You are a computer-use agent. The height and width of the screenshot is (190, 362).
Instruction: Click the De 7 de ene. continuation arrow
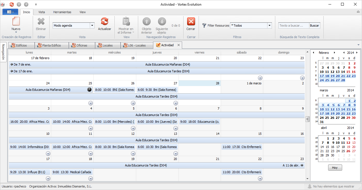click(x=11, y=64)
